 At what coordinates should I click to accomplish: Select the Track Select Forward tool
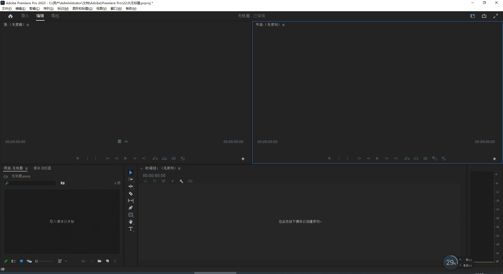[131, 179]
